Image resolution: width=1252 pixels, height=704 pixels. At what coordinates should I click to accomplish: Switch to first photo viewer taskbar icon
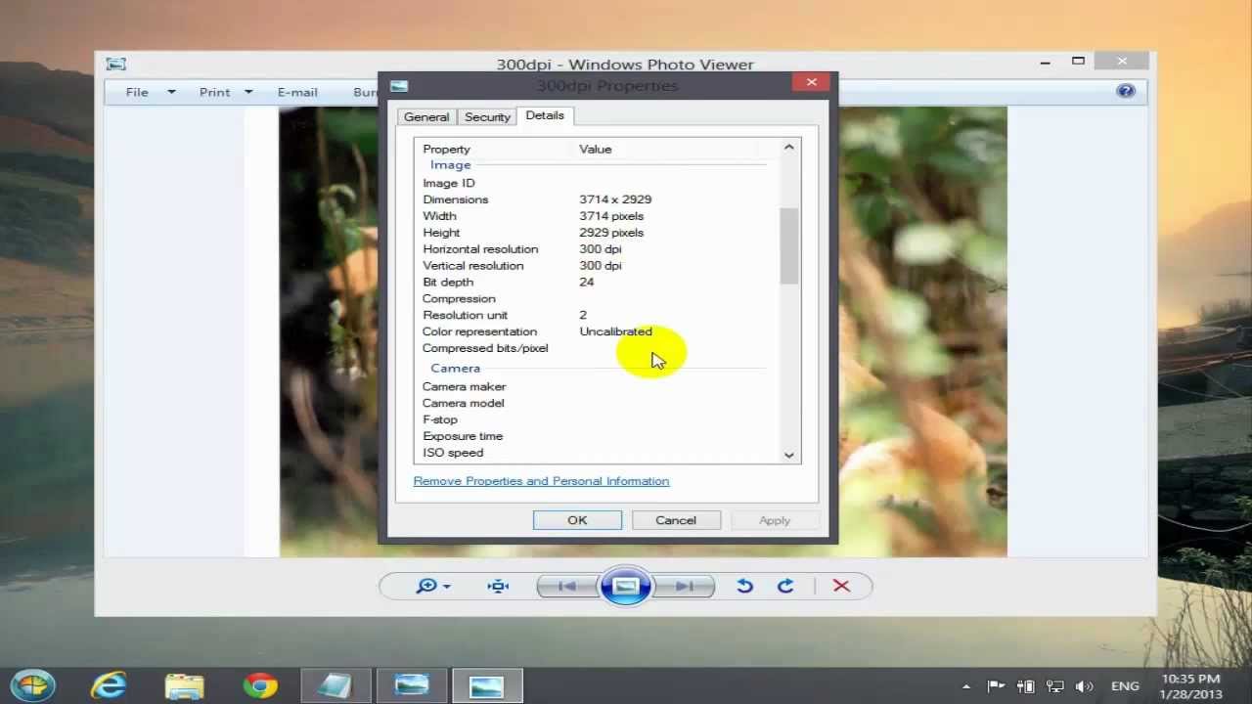[x=412, y=685]
